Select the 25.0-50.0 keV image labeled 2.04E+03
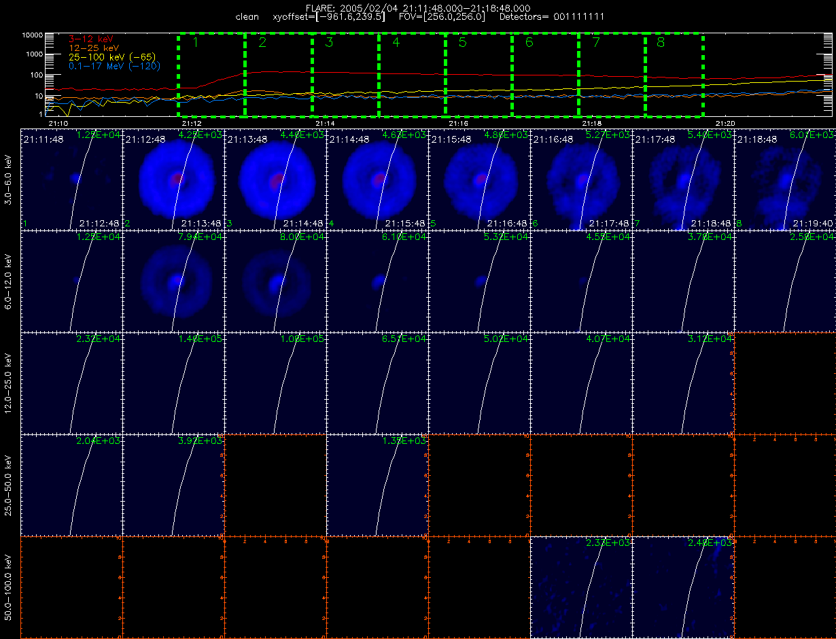Image resolution: width=836 pixels, height=639 pixels. click(71, 485)
